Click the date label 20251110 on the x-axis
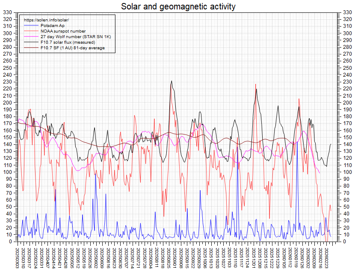This screenshot has height=275, width=355. 235,258
